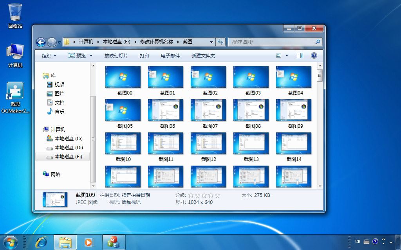
Task: Focus the 搜索 截图 search box
Action: pyautogui.click(x=275, y=42)
